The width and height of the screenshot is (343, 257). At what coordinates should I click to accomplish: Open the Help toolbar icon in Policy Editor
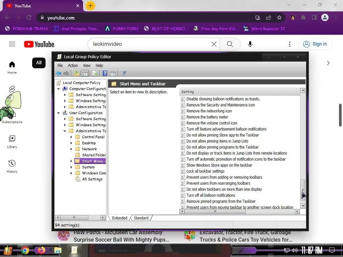105,73
